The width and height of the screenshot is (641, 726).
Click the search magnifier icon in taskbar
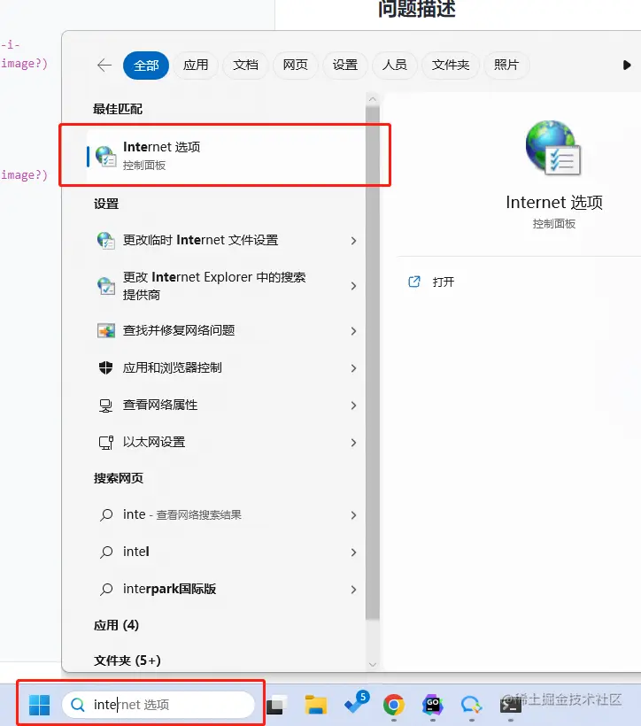click(78, 705)
